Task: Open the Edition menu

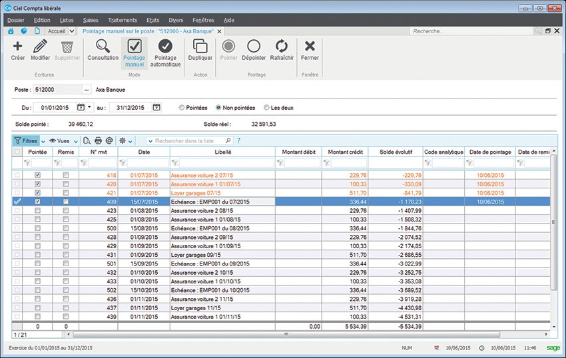Action: [x=42, y=20]
